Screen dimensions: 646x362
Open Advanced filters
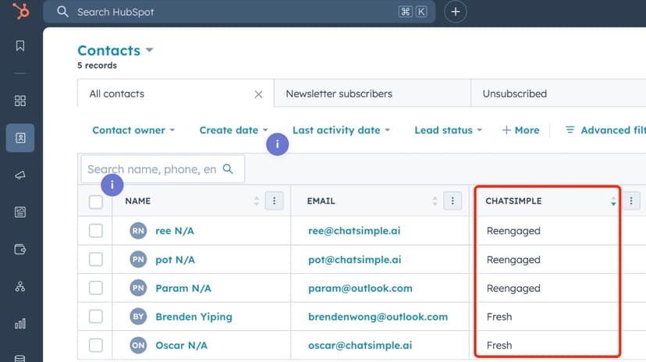(605, 130)
